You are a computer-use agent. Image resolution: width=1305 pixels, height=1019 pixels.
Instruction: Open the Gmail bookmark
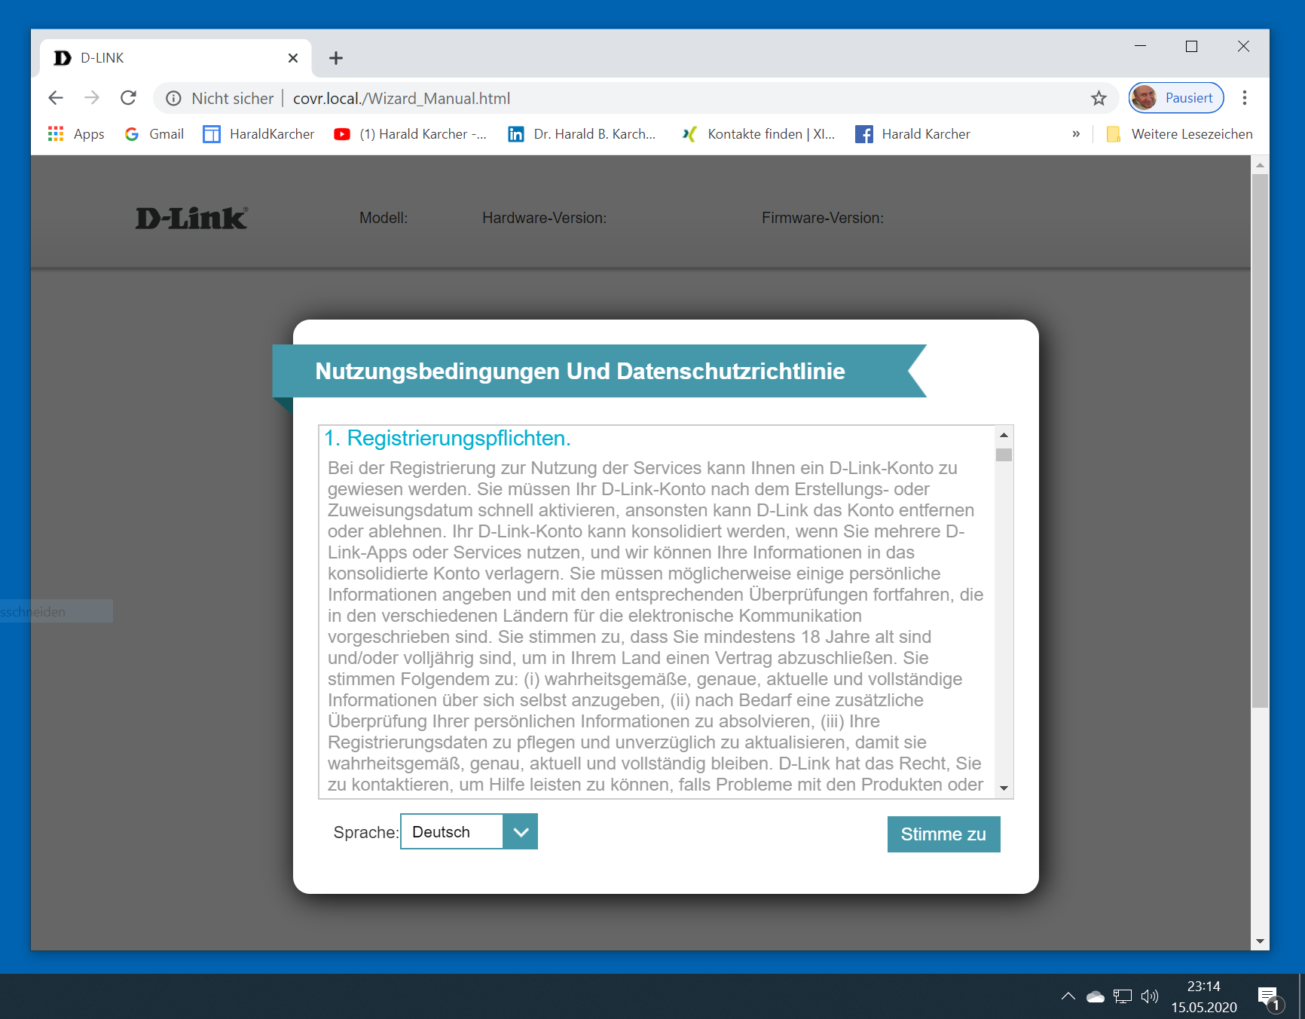point(154,134)
